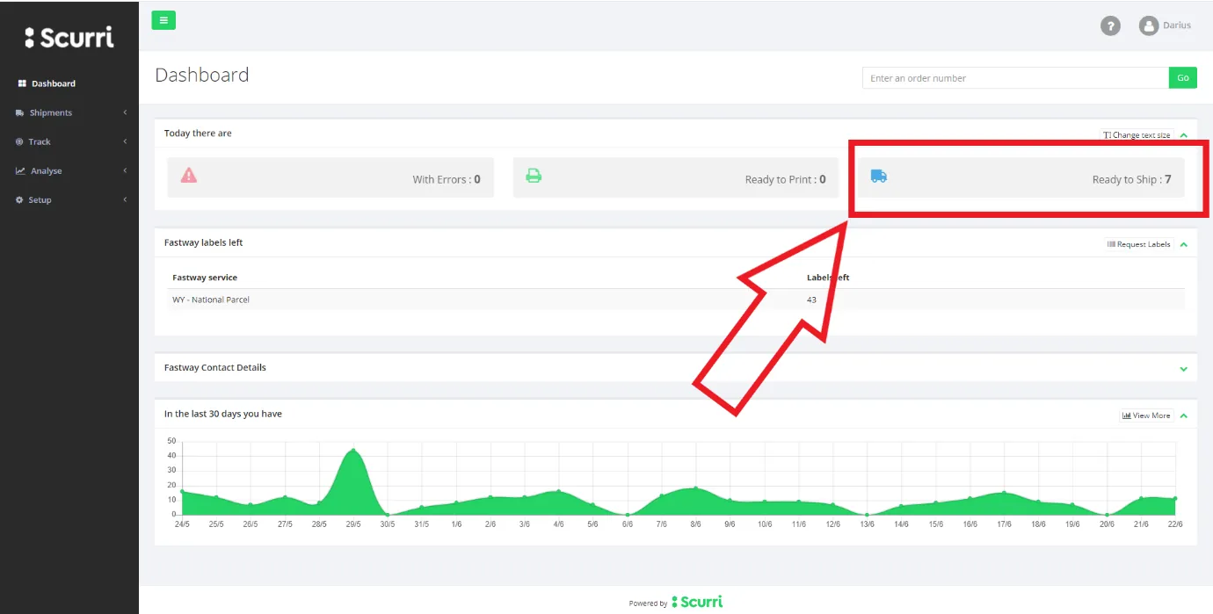Image resolution: width=1213 pixels, height=614 pixels.
Task: Open the Setup sidebar menu
Action: 40,199
